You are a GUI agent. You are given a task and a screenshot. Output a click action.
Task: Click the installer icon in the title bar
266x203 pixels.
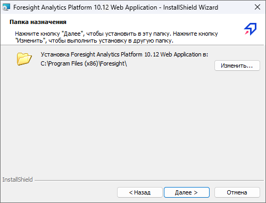click(x=6, y=7)
